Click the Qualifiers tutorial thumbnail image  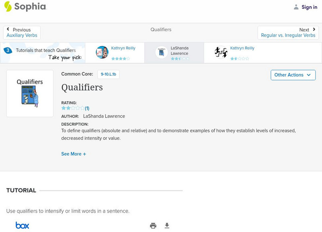click(30, 93)
